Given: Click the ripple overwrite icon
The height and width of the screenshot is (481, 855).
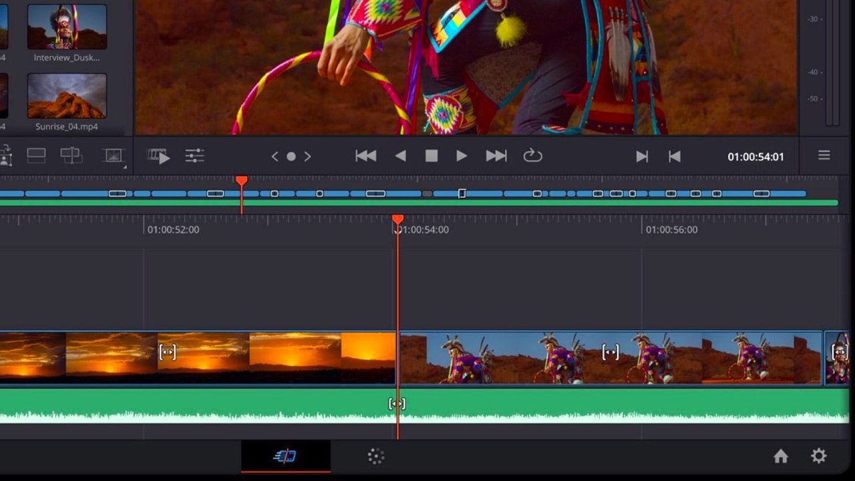Looking at the screenshot, I should (x=36, y=156).
